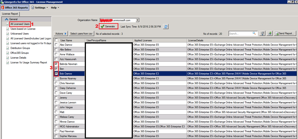
Task: Click the No of records : 20 label
Action: pyautogui.click(x=213, y=34)
